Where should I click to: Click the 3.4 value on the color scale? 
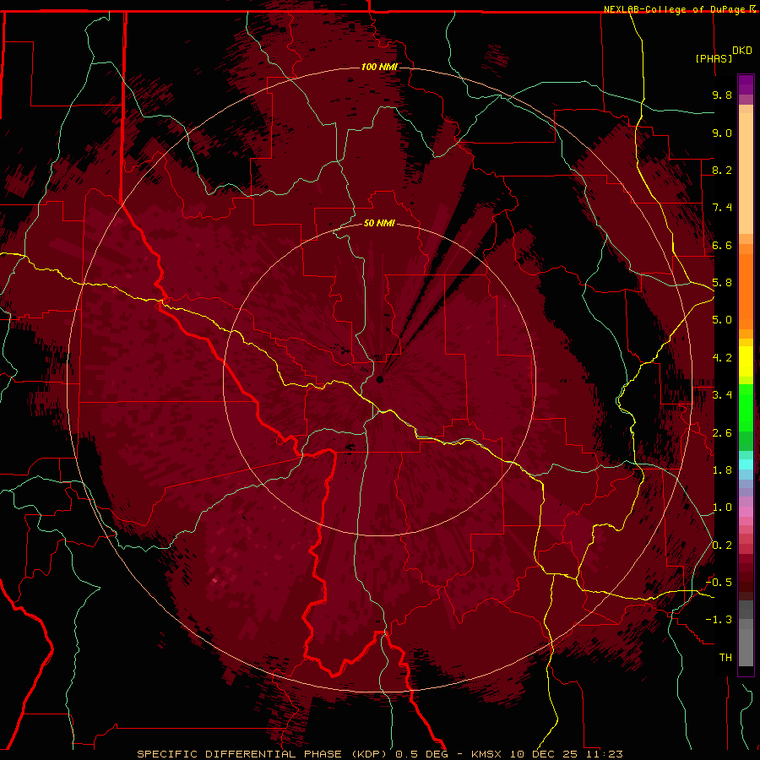pyautogui.click(x=722, y=395)
